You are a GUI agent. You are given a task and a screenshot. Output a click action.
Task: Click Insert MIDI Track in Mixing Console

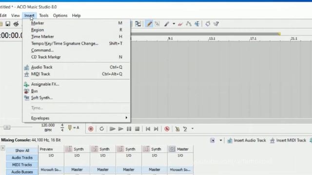[288, 140]
